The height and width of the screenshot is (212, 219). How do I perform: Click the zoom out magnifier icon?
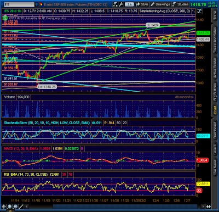coord(15,207)
